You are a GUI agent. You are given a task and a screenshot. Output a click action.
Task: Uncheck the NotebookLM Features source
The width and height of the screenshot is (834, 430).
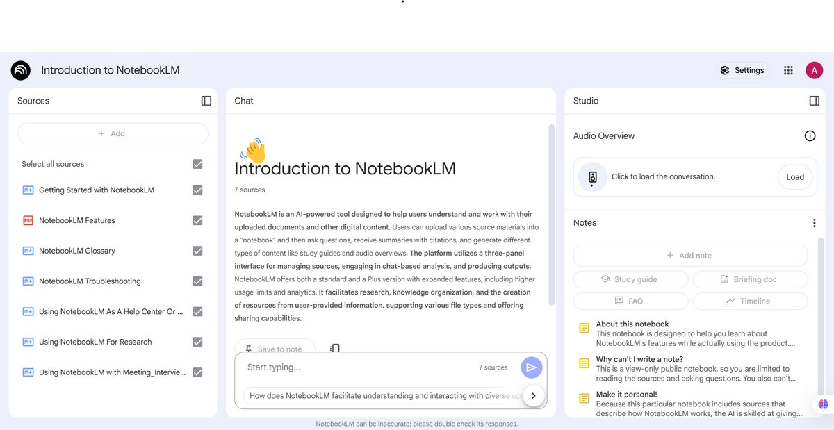197,220
